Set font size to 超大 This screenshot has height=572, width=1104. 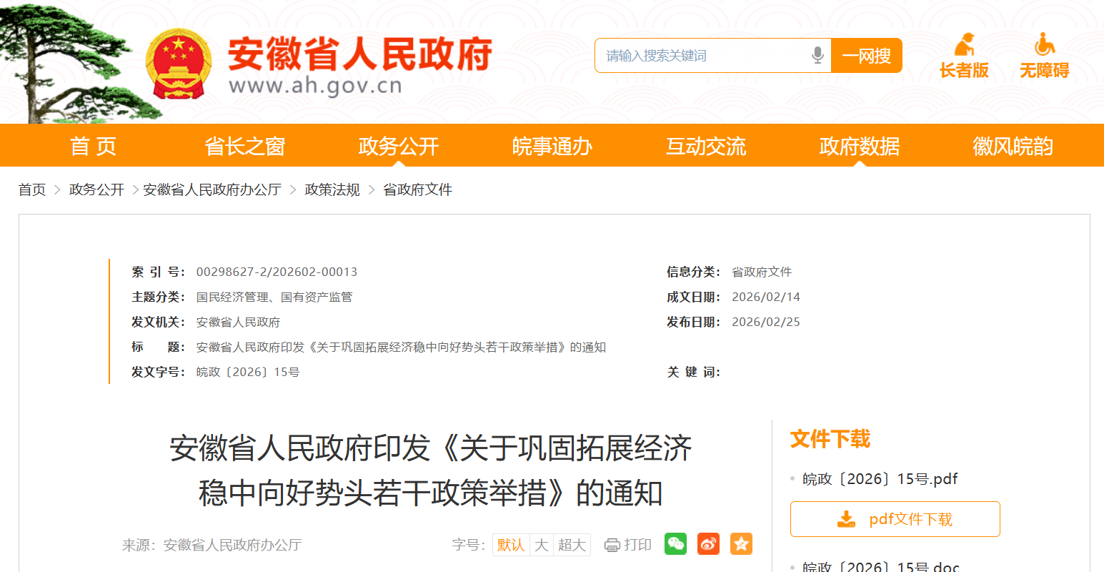pyautogui.click(x=572, y=545)
